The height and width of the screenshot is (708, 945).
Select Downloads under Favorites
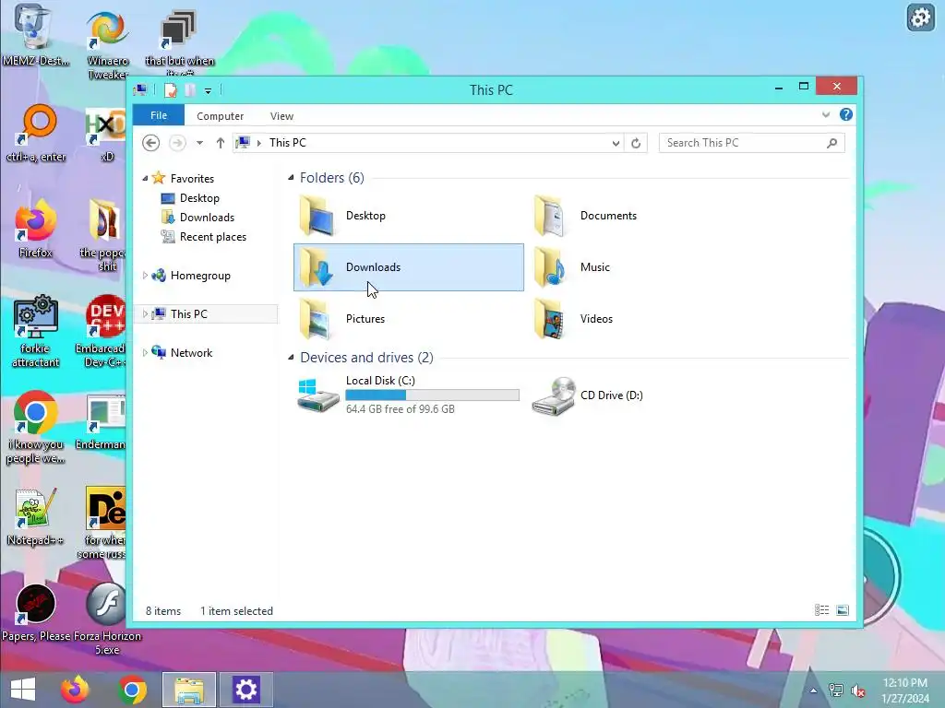coord(207,218)
